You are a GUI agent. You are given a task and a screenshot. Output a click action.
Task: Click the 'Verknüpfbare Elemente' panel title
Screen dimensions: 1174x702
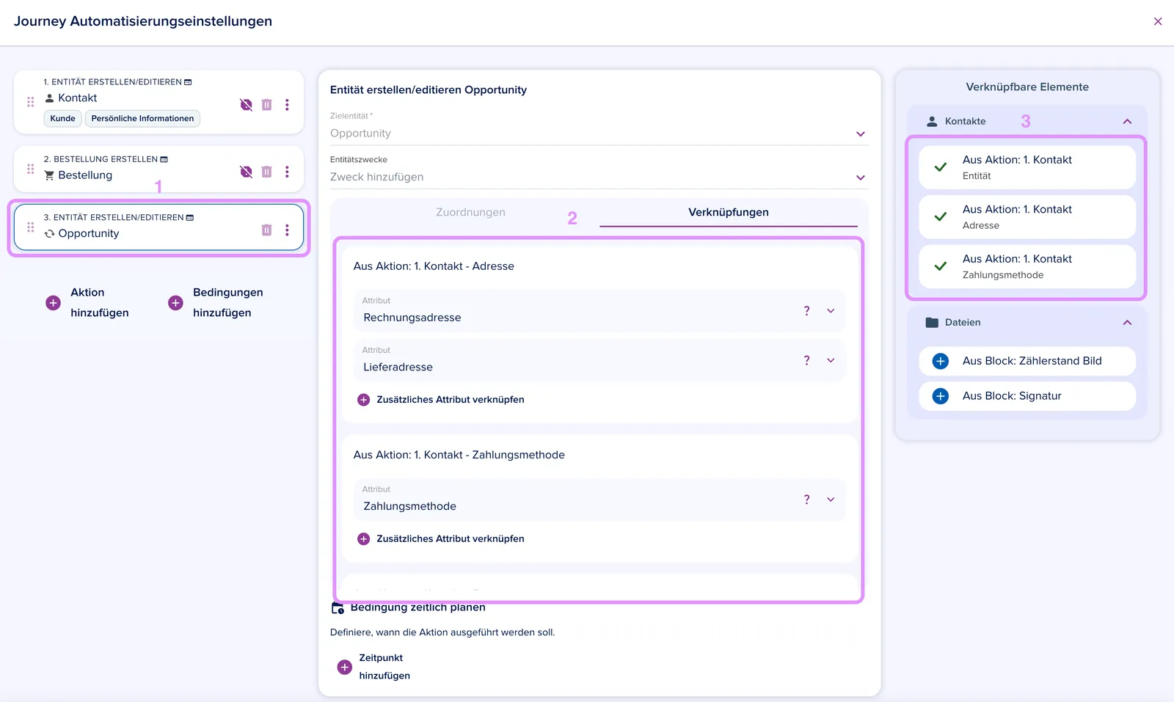(1027, 87)
